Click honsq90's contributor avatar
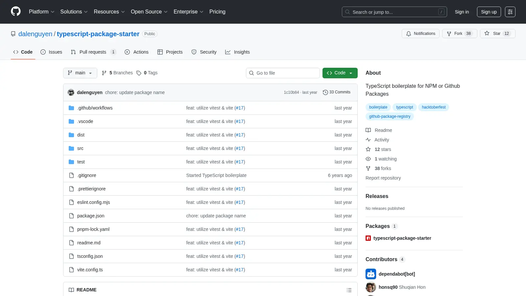The height and width of the screenshot is (296, 526). (x=371, y=287)
